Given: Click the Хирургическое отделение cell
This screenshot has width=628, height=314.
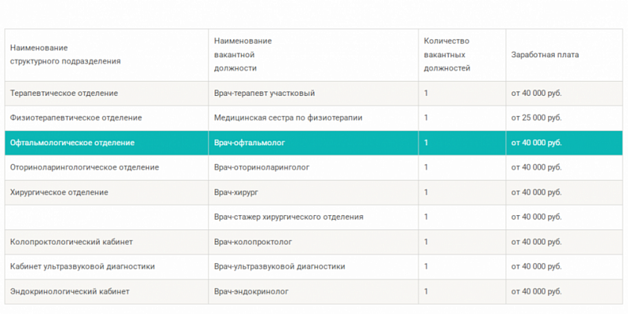Looking at the screenshot, I should pos(60,192).
